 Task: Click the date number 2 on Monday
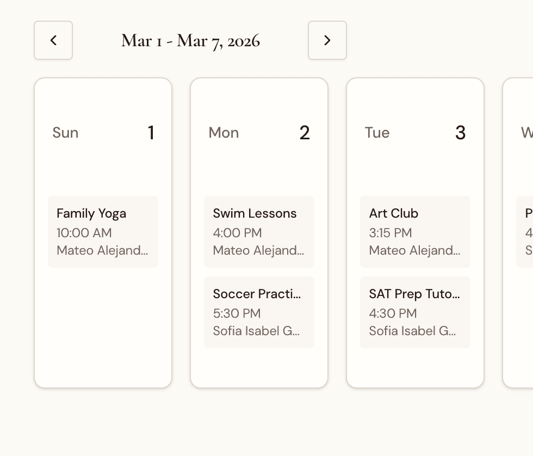[305, 132]
